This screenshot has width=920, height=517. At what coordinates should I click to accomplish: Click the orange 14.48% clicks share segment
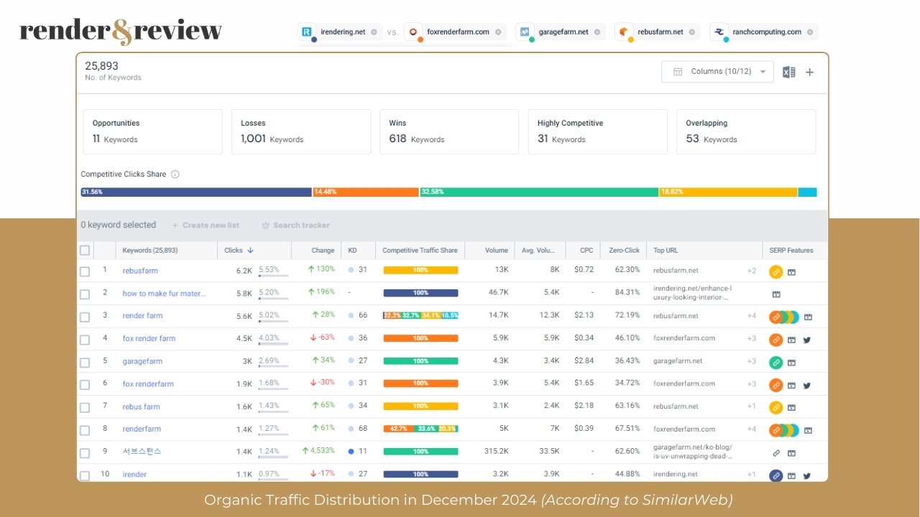point(366,192)
